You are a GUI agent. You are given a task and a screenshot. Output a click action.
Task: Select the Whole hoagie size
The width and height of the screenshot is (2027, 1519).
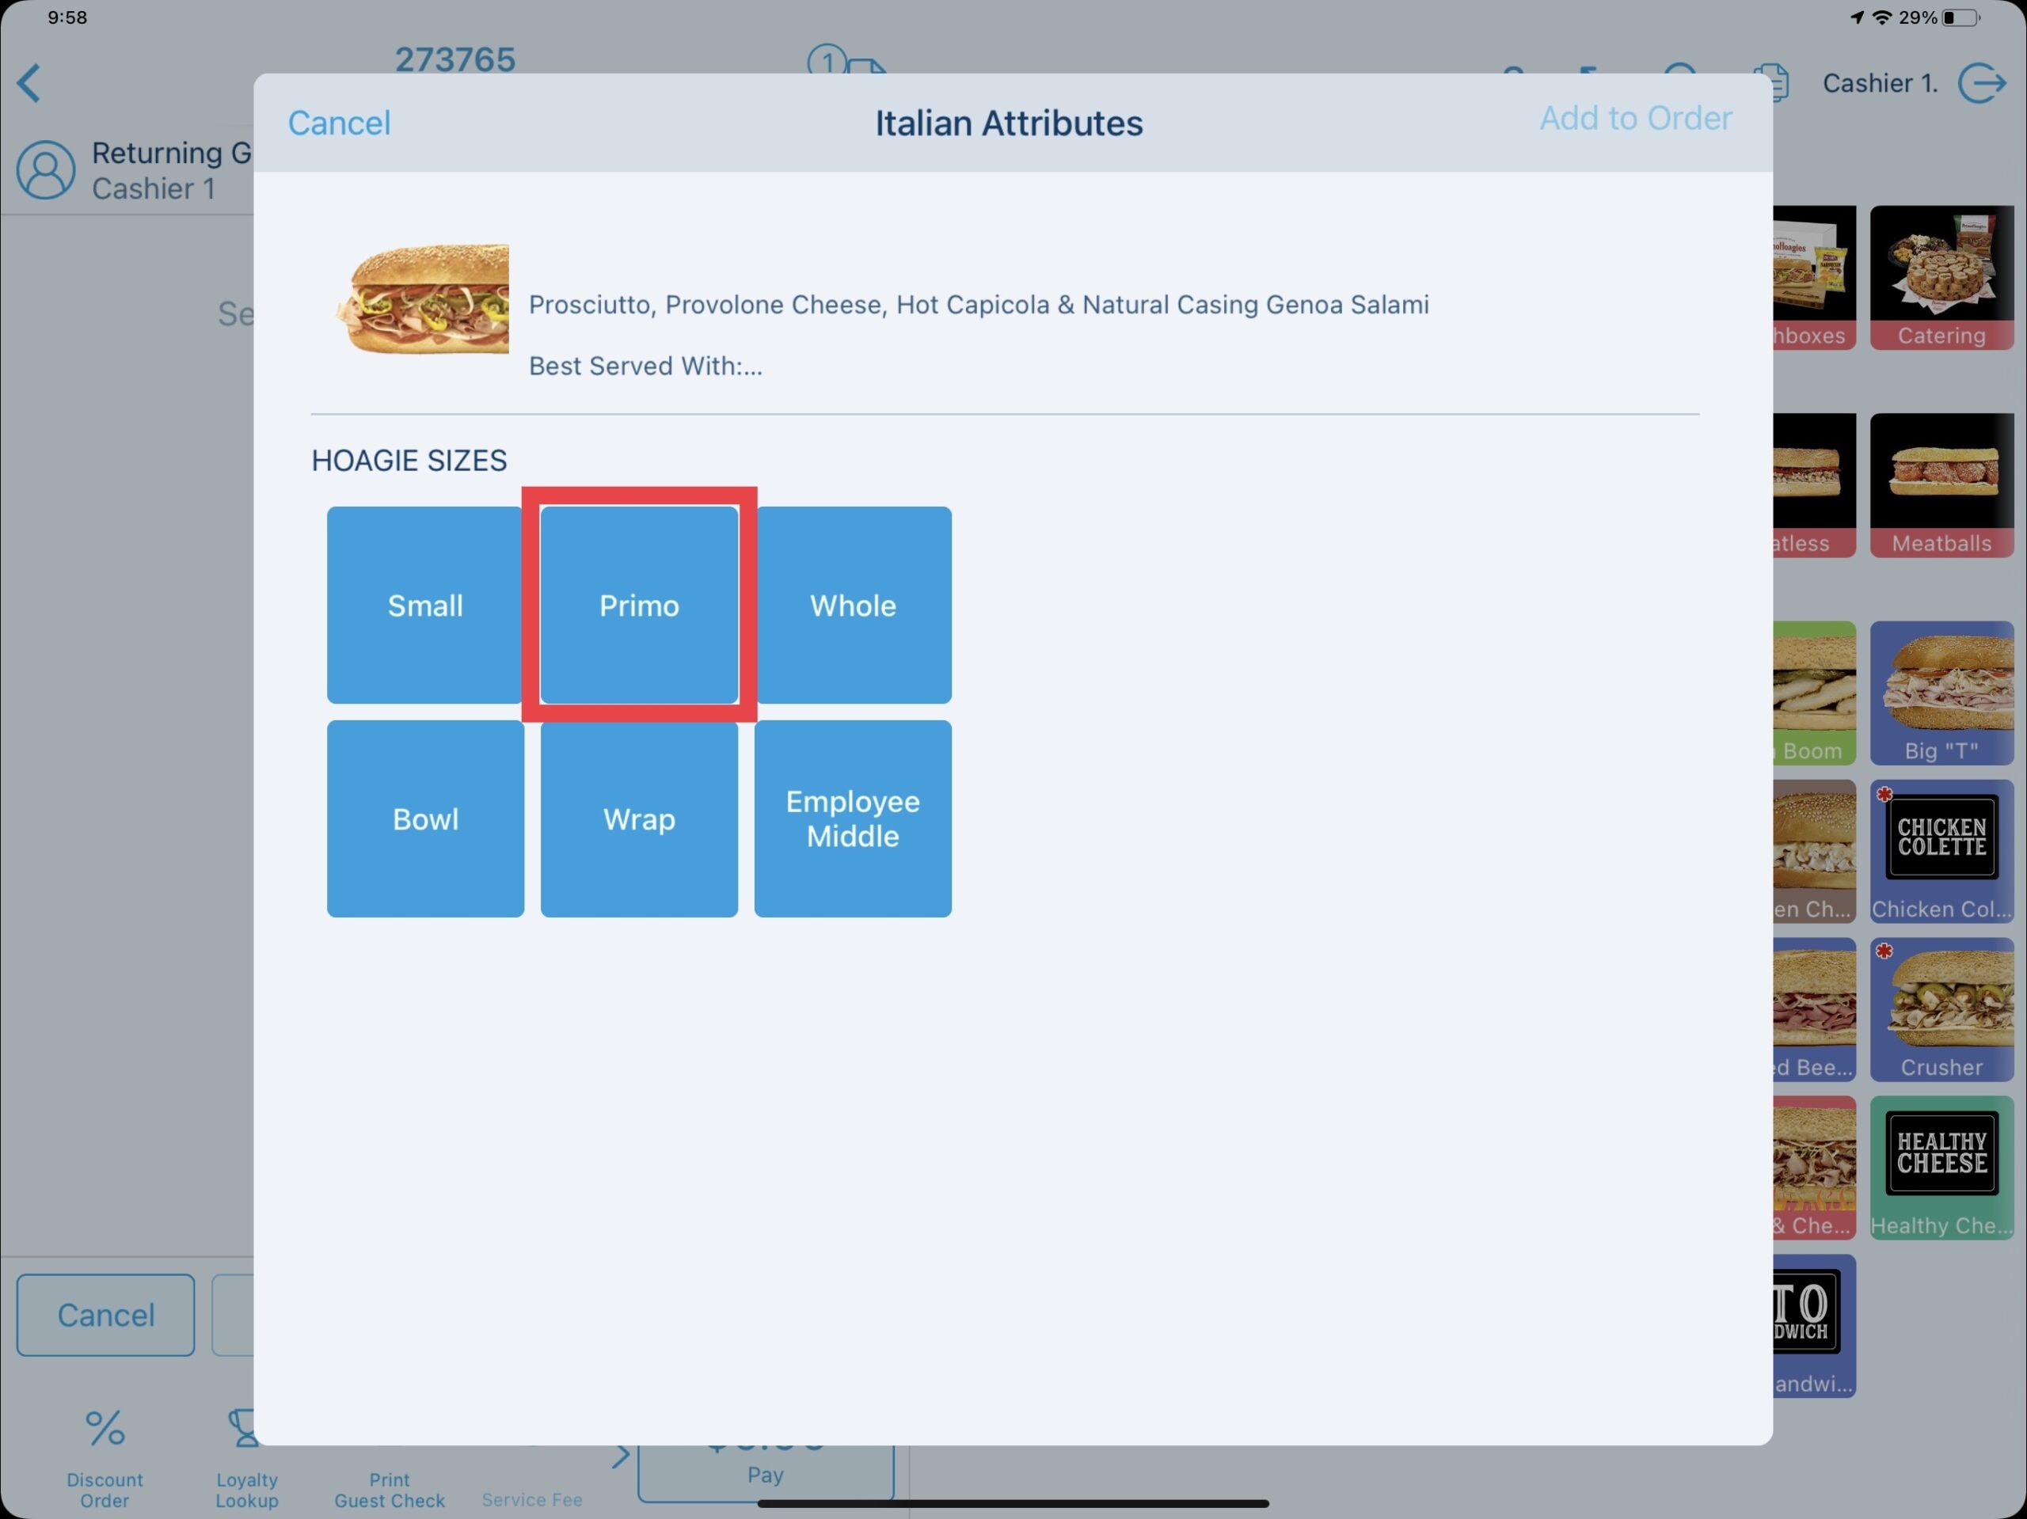852,605
